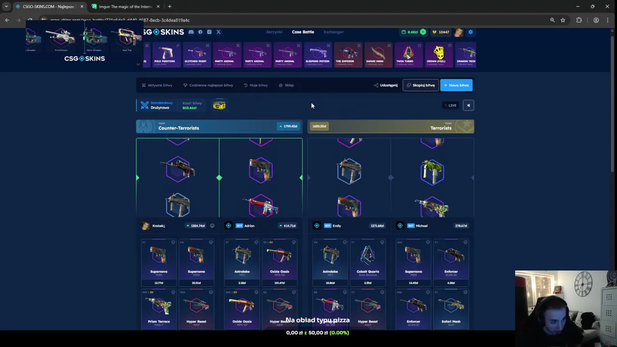Click the Terrorists team header
Screen dimensions: 617x347
390,127
